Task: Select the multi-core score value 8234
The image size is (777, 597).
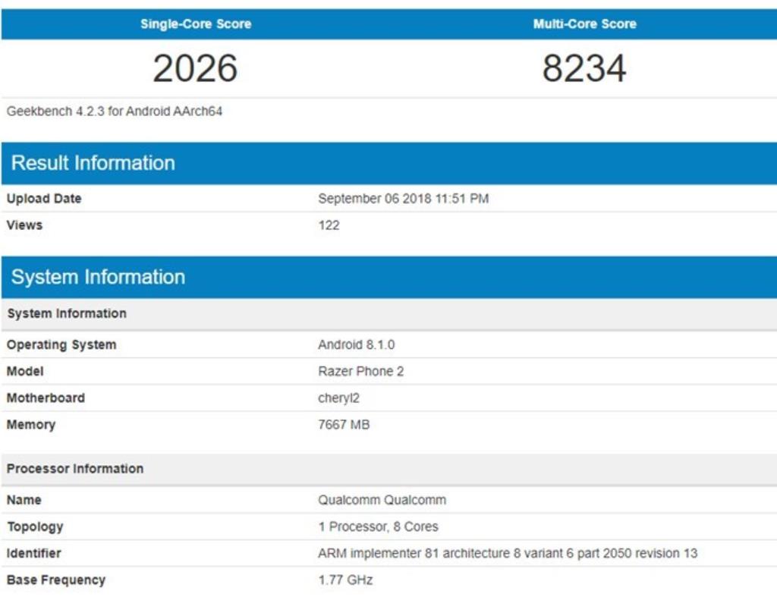Action: click(x=584, y=68)
